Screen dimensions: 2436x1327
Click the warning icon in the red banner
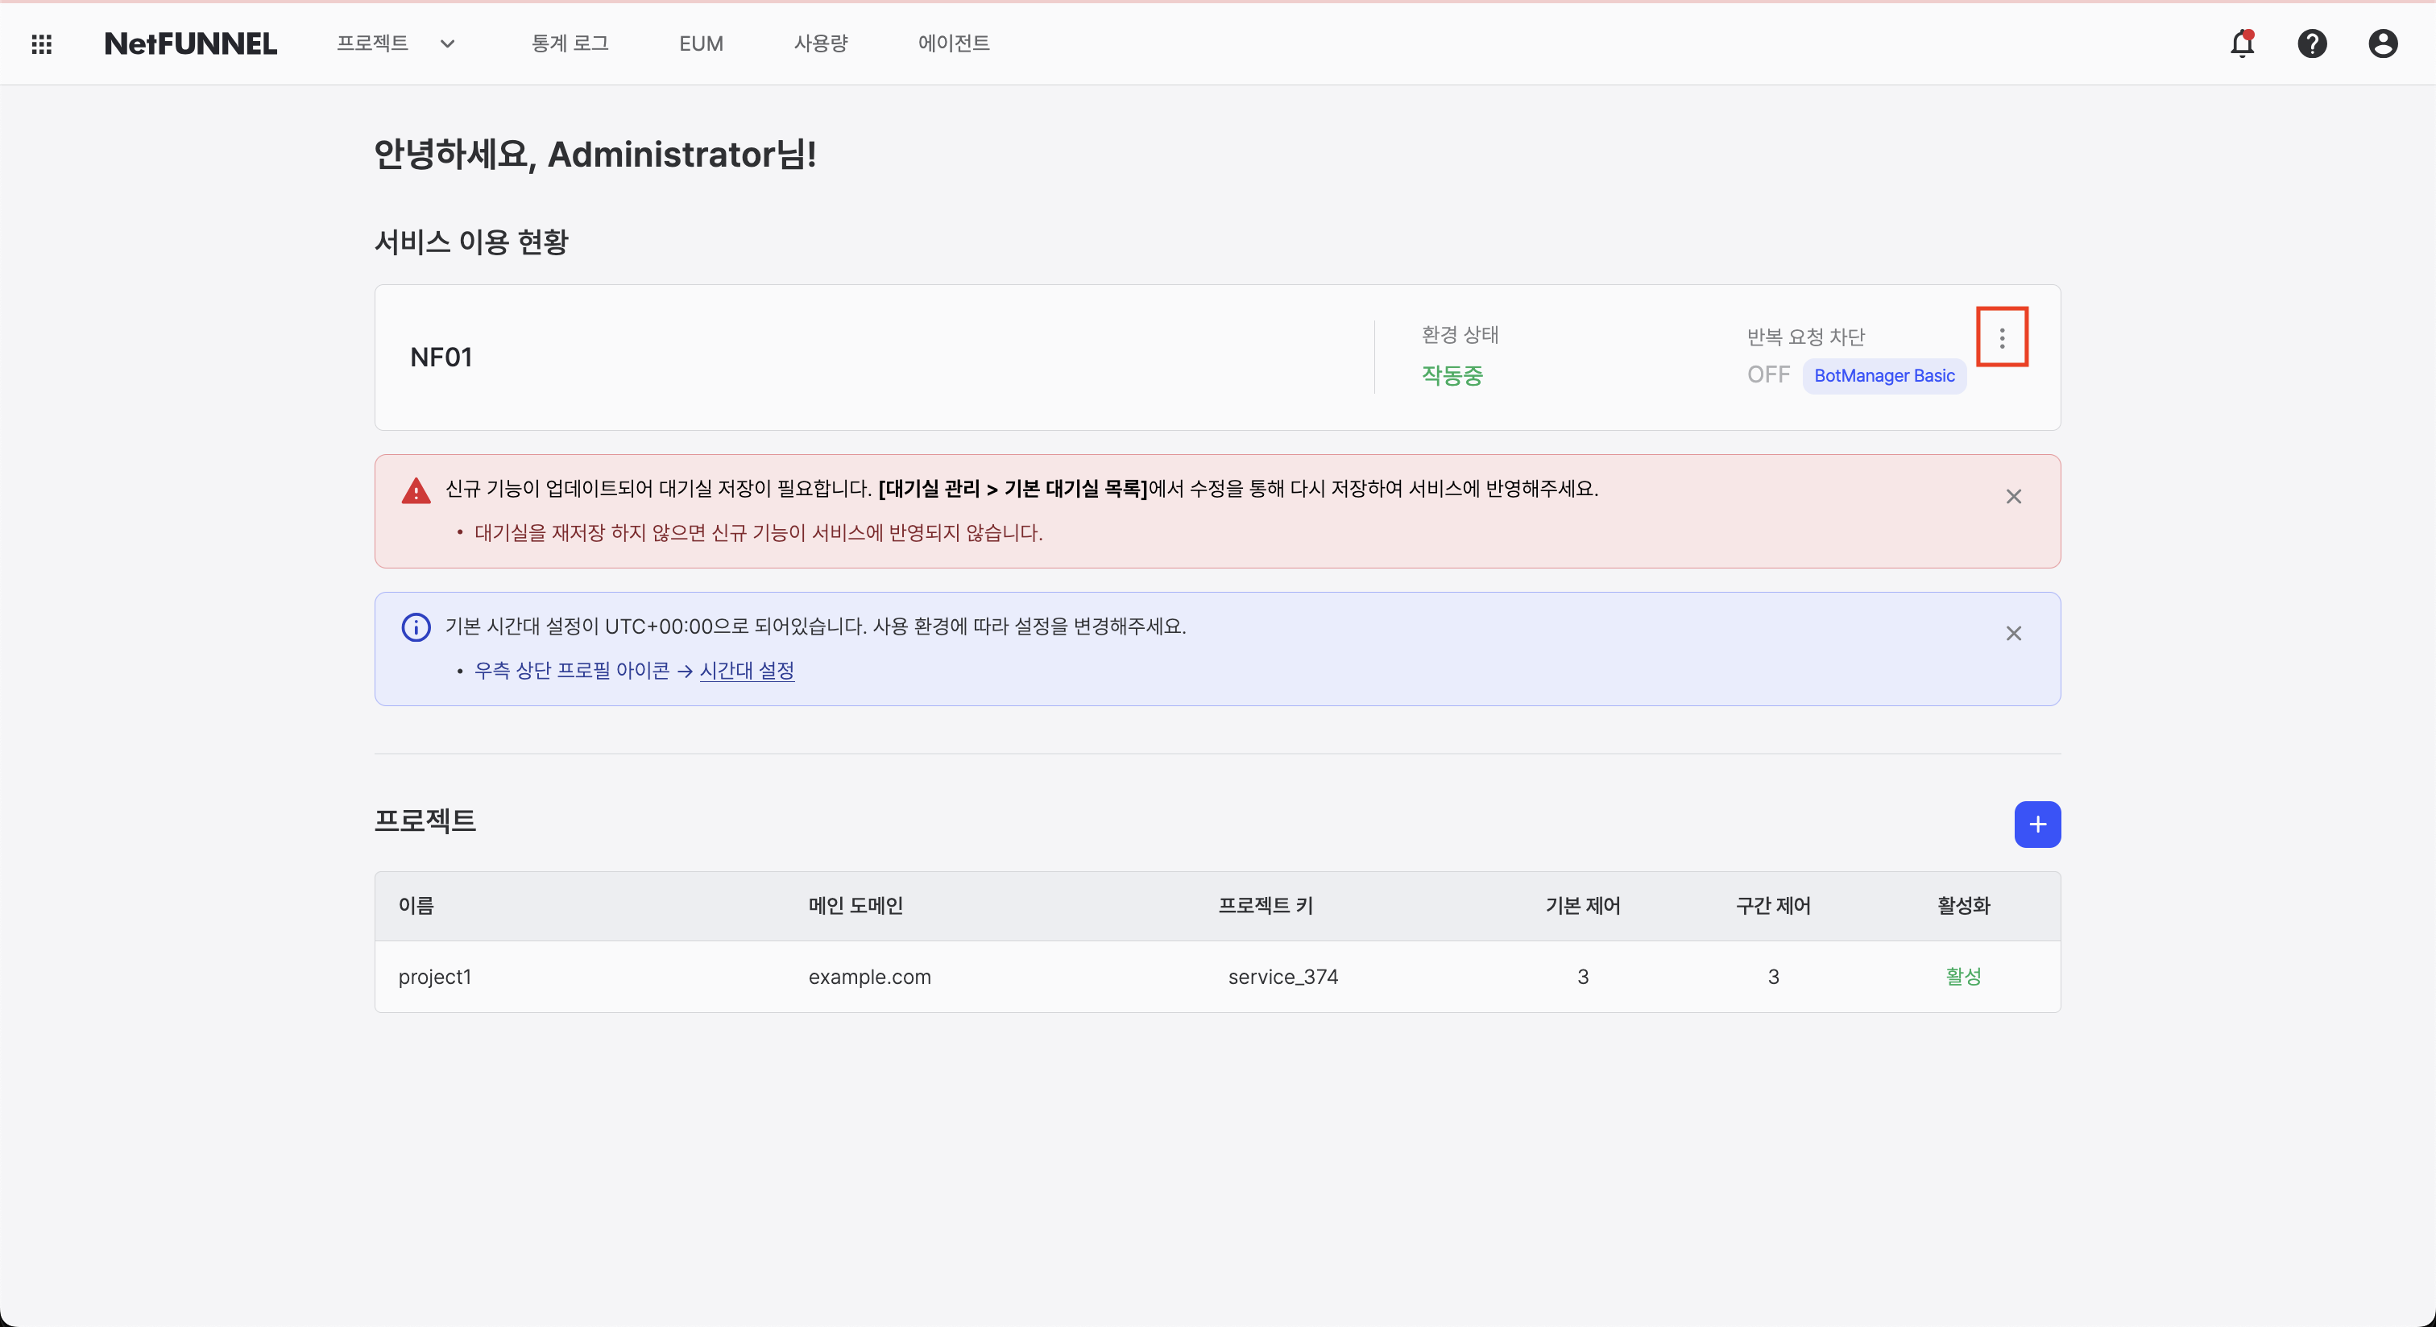(x=416, y=490)
